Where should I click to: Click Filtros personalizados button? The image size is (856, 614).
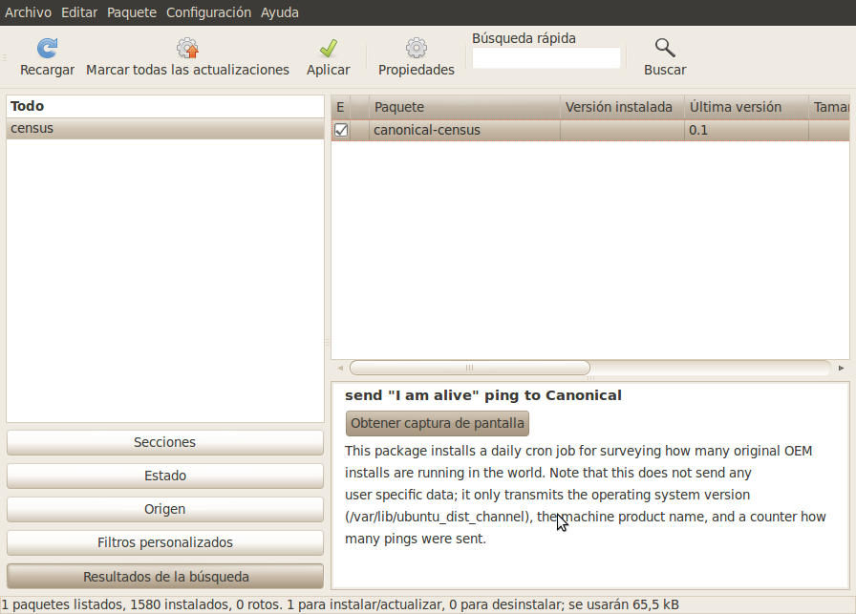point(165,542)
